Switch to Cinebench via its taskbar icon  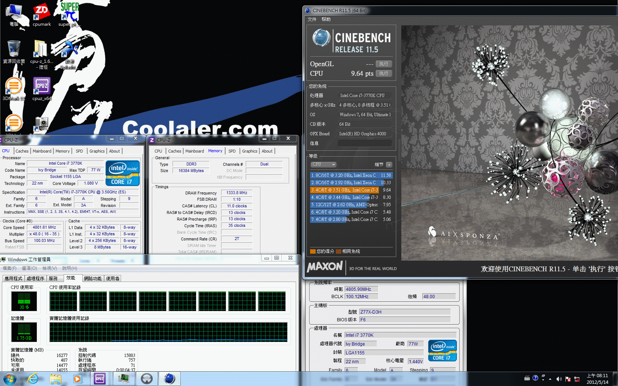click(169, 379)
